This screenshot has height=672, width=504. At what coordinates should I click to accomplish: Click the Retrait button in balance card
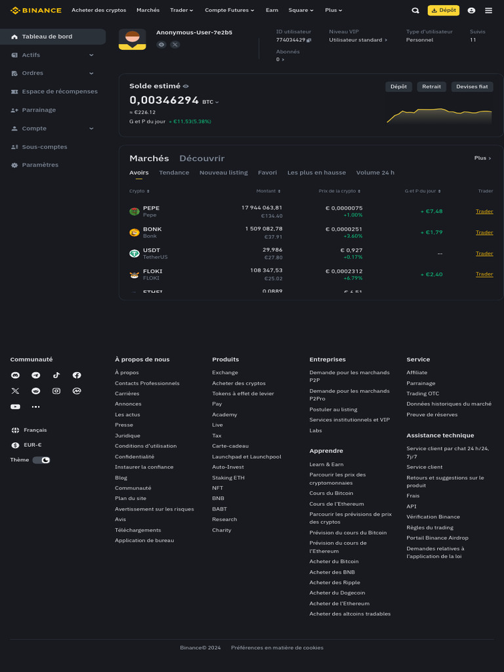[x=432, y=87]
